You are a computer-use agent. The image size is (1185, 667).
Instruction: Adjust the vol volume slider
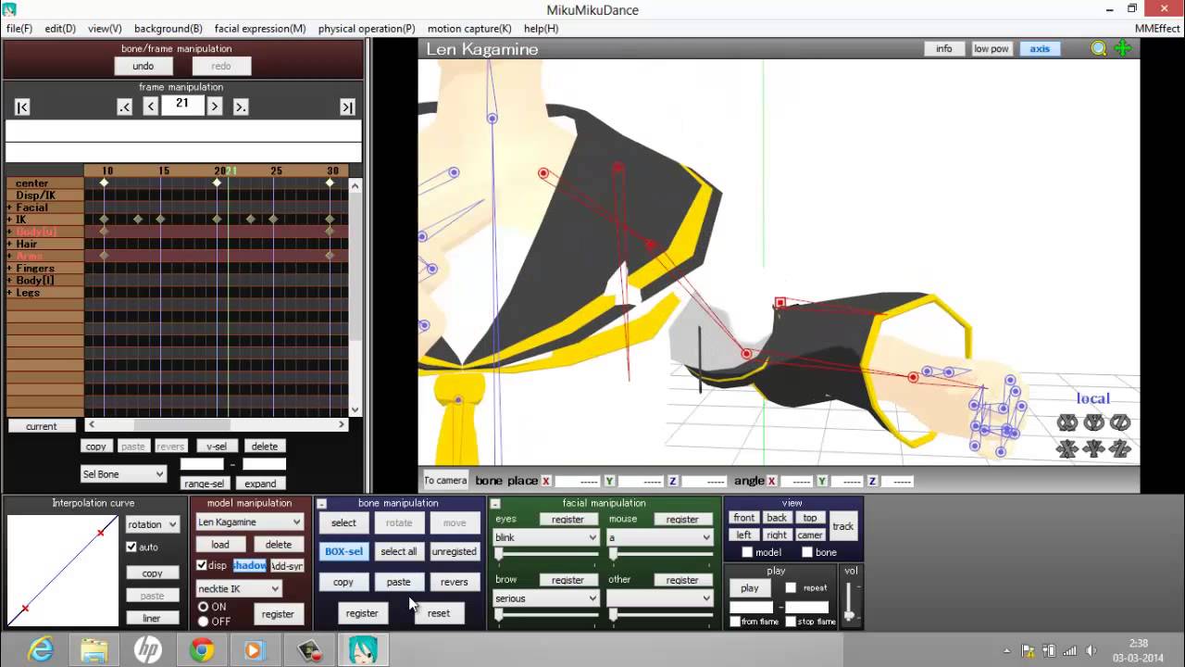tap(850, 602)
